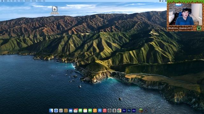Open Launchpad in the Dock

point(61,111)
